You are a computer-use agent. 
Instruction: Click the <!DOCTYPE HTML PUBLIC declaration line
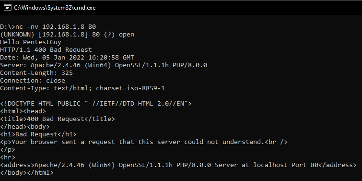(x=96, y=104)
